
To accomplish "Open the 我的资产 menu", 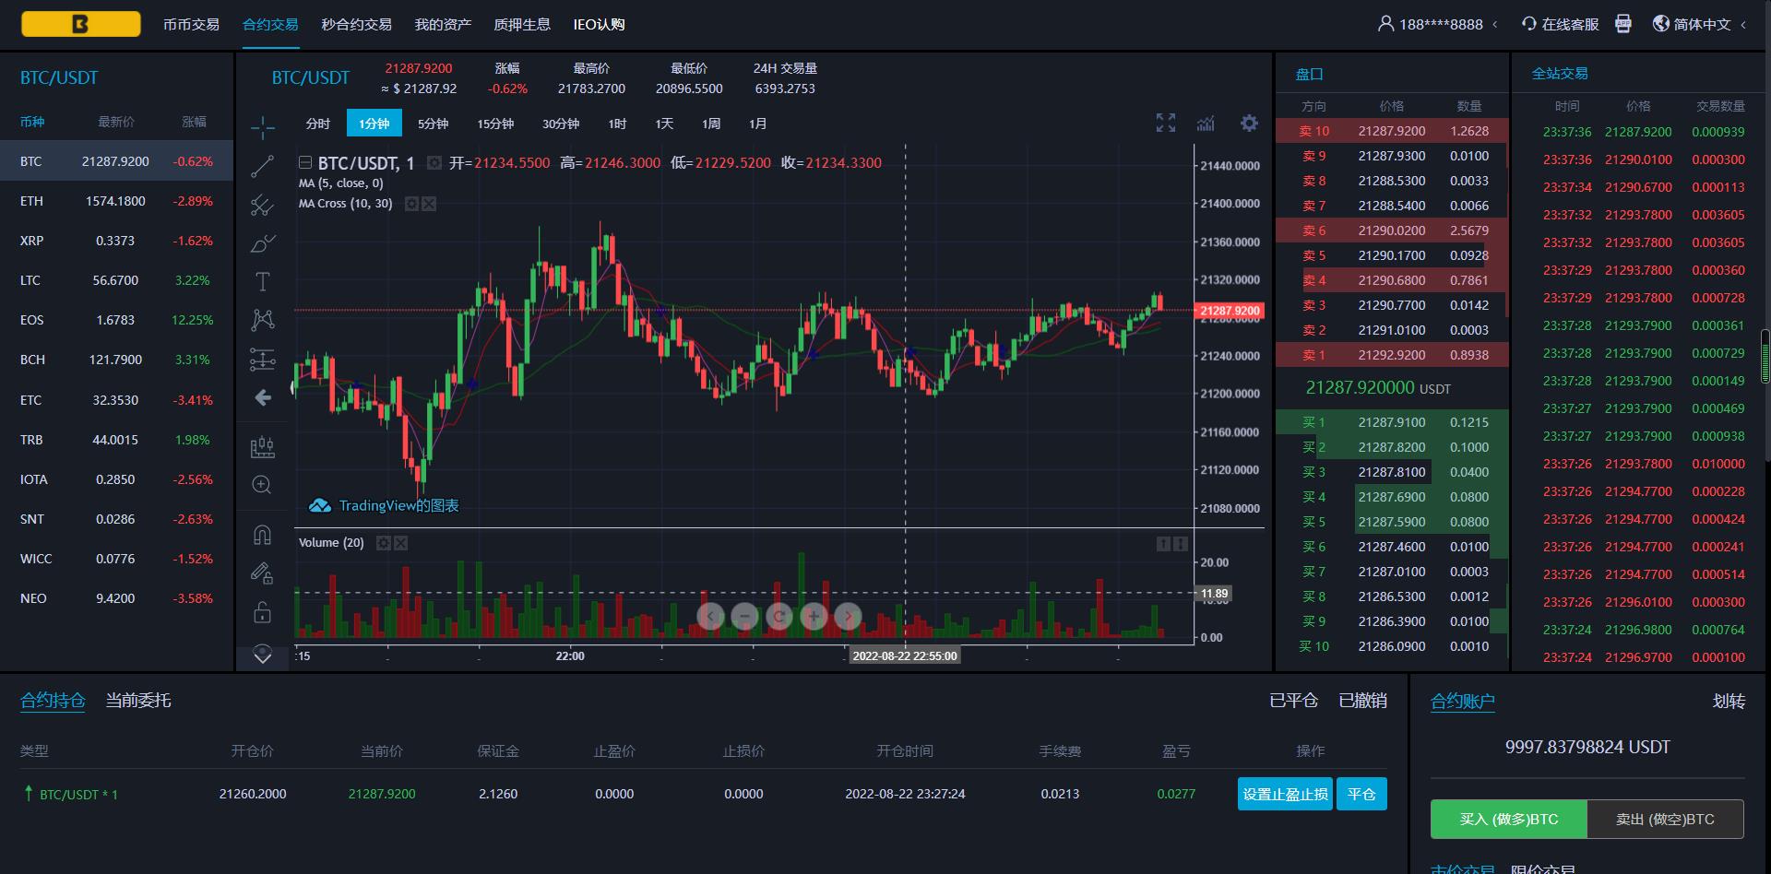I will tap(443, 25).
